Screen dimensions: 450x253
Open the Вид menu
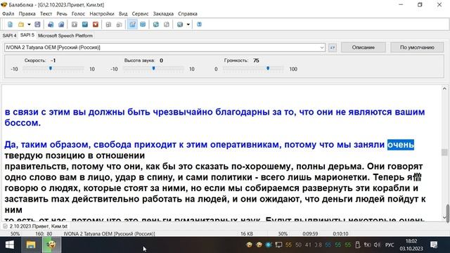[123, 14]
